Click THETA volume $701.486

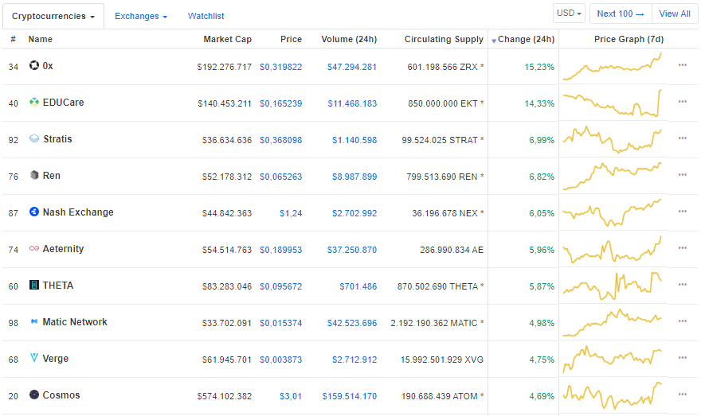pyautogui.click(x=358, y=286)
